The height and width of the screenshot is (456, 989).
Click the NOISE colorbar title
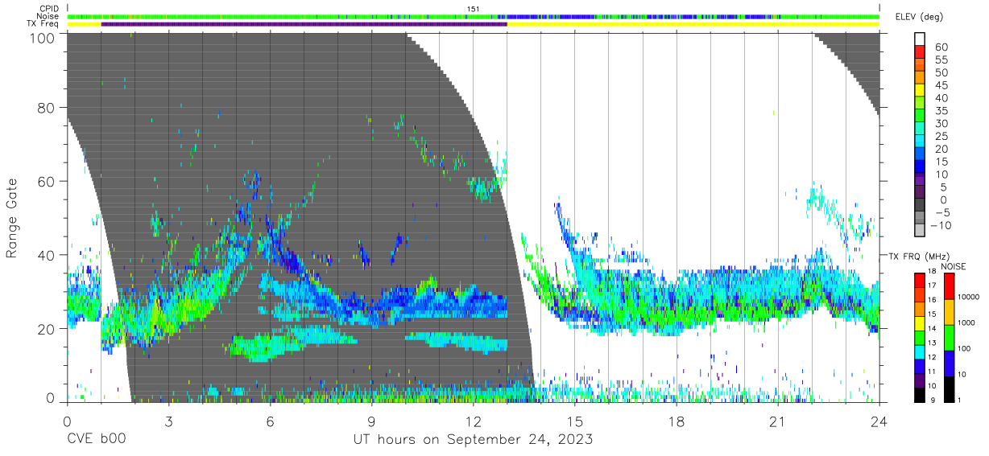(953, 266)
